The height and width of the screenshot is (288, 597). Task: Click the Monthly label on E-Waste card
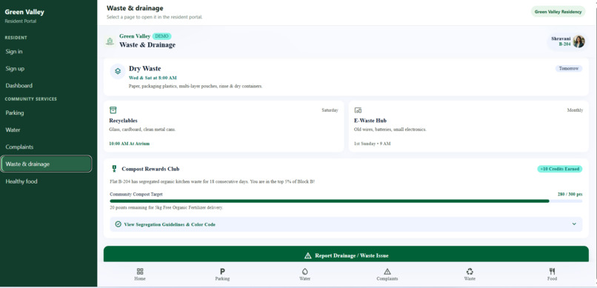[575, 110]
